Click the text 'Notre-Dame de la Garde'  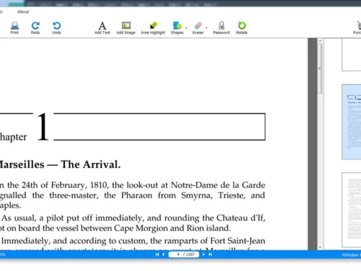point(218,185)
